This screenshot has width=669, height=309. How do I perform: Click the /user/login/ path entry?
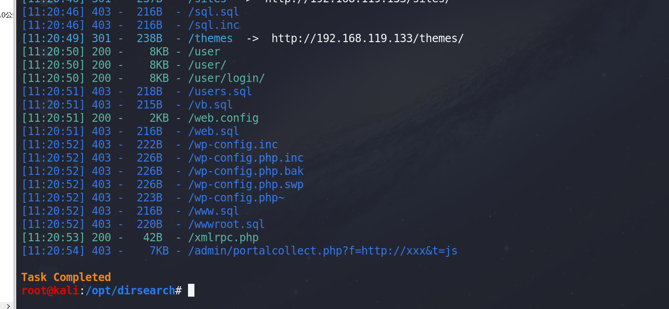pos(227,78)
